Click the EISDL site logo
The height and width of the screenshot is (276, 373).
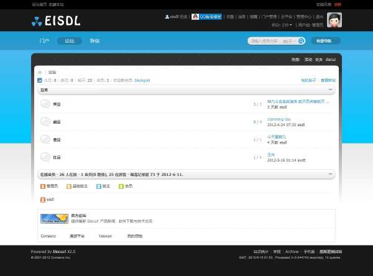tap(56, 21)
